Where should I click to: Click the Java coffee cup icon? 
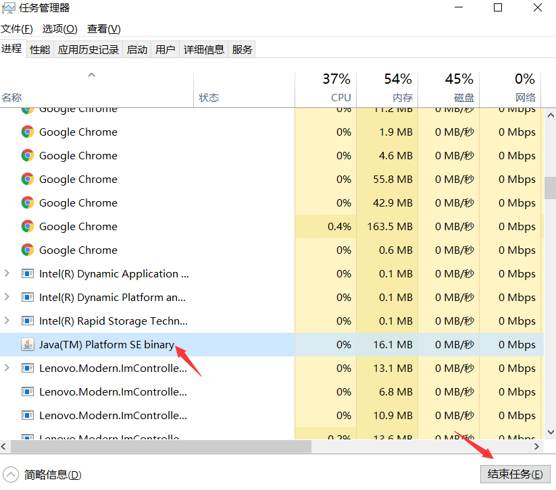pos(28,344)
